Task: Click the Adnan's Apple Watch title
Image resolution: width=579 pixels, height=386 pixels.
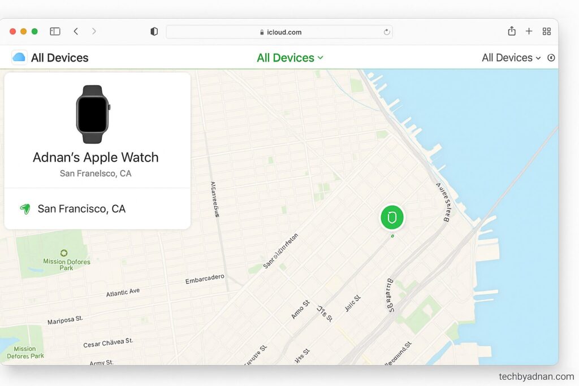Action: coord(96,158)
